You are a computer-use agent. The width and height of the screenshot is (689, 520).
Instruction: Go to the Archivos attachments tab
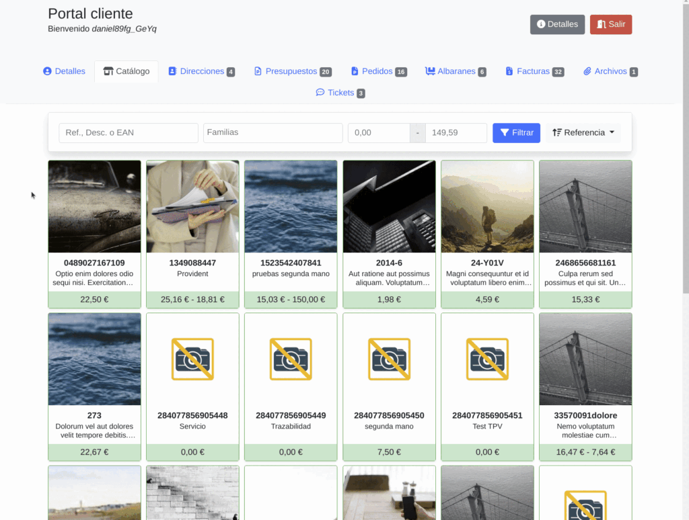[x=610, y=71]
